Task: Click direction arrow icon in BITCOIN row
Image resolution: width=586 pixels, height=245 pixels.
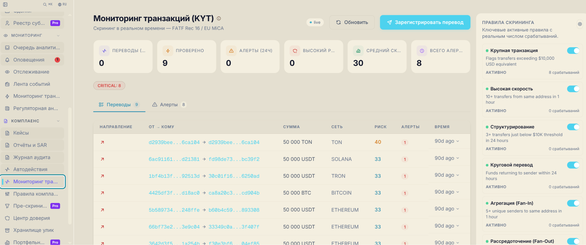Action: coord(102,193)
